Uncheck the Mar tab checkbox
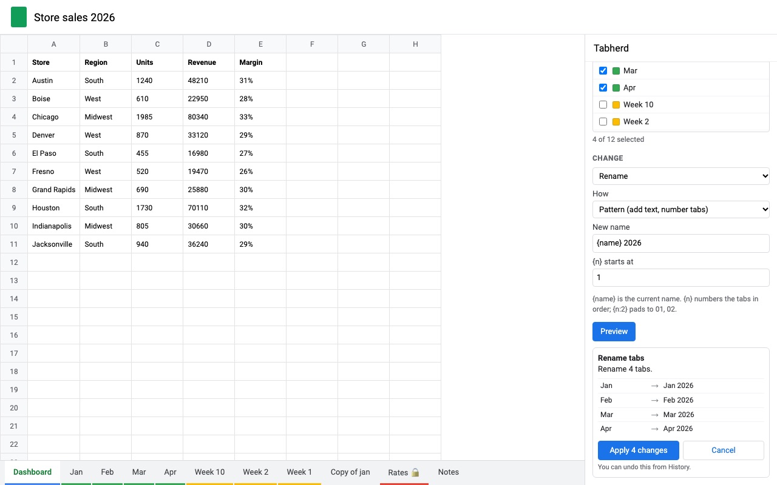777x485 pixels. (x=603, y=71)
